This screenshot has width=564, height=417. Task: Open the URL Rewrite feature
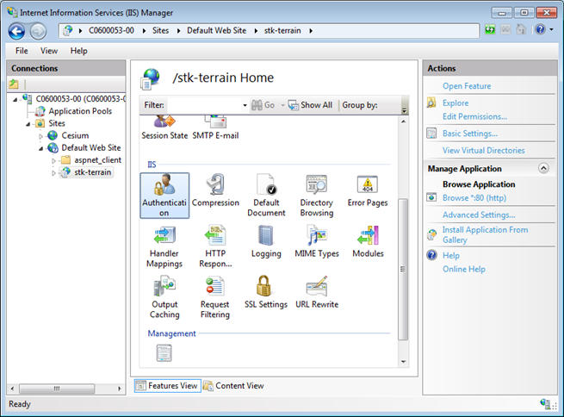pyautogui.click(x=316, y=287)
